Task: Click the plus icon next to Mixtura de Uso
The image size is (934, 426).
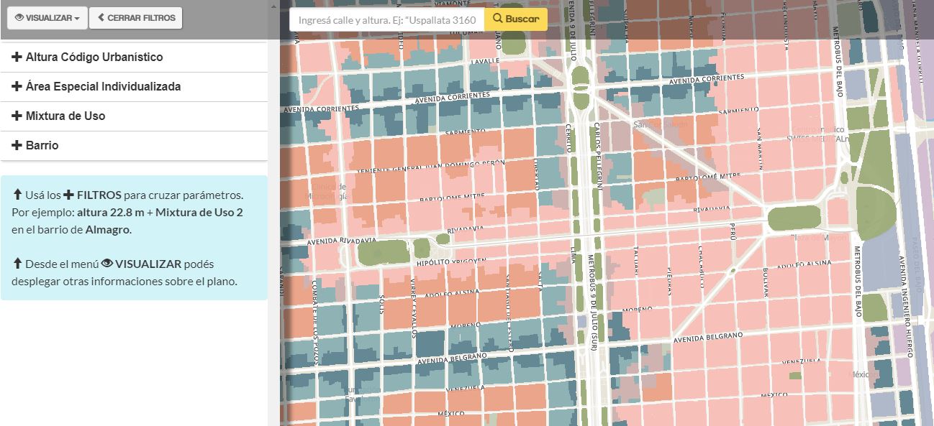Action: click(x=17, y=116)
